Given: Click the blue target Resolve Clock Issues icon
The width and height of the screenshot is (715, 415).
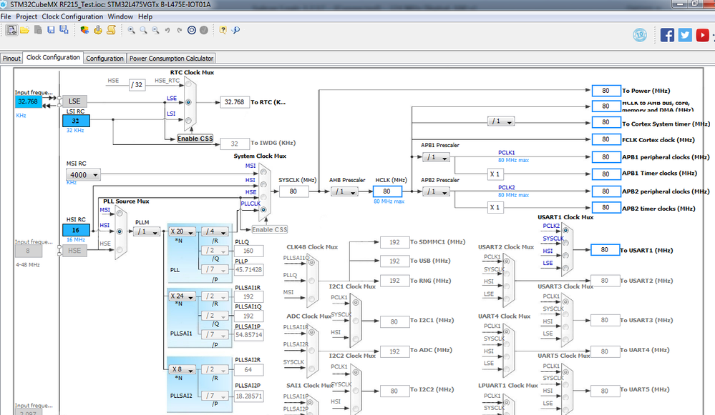Looking at the screenshot, I should pyautogui.click(x=192, y=30).
